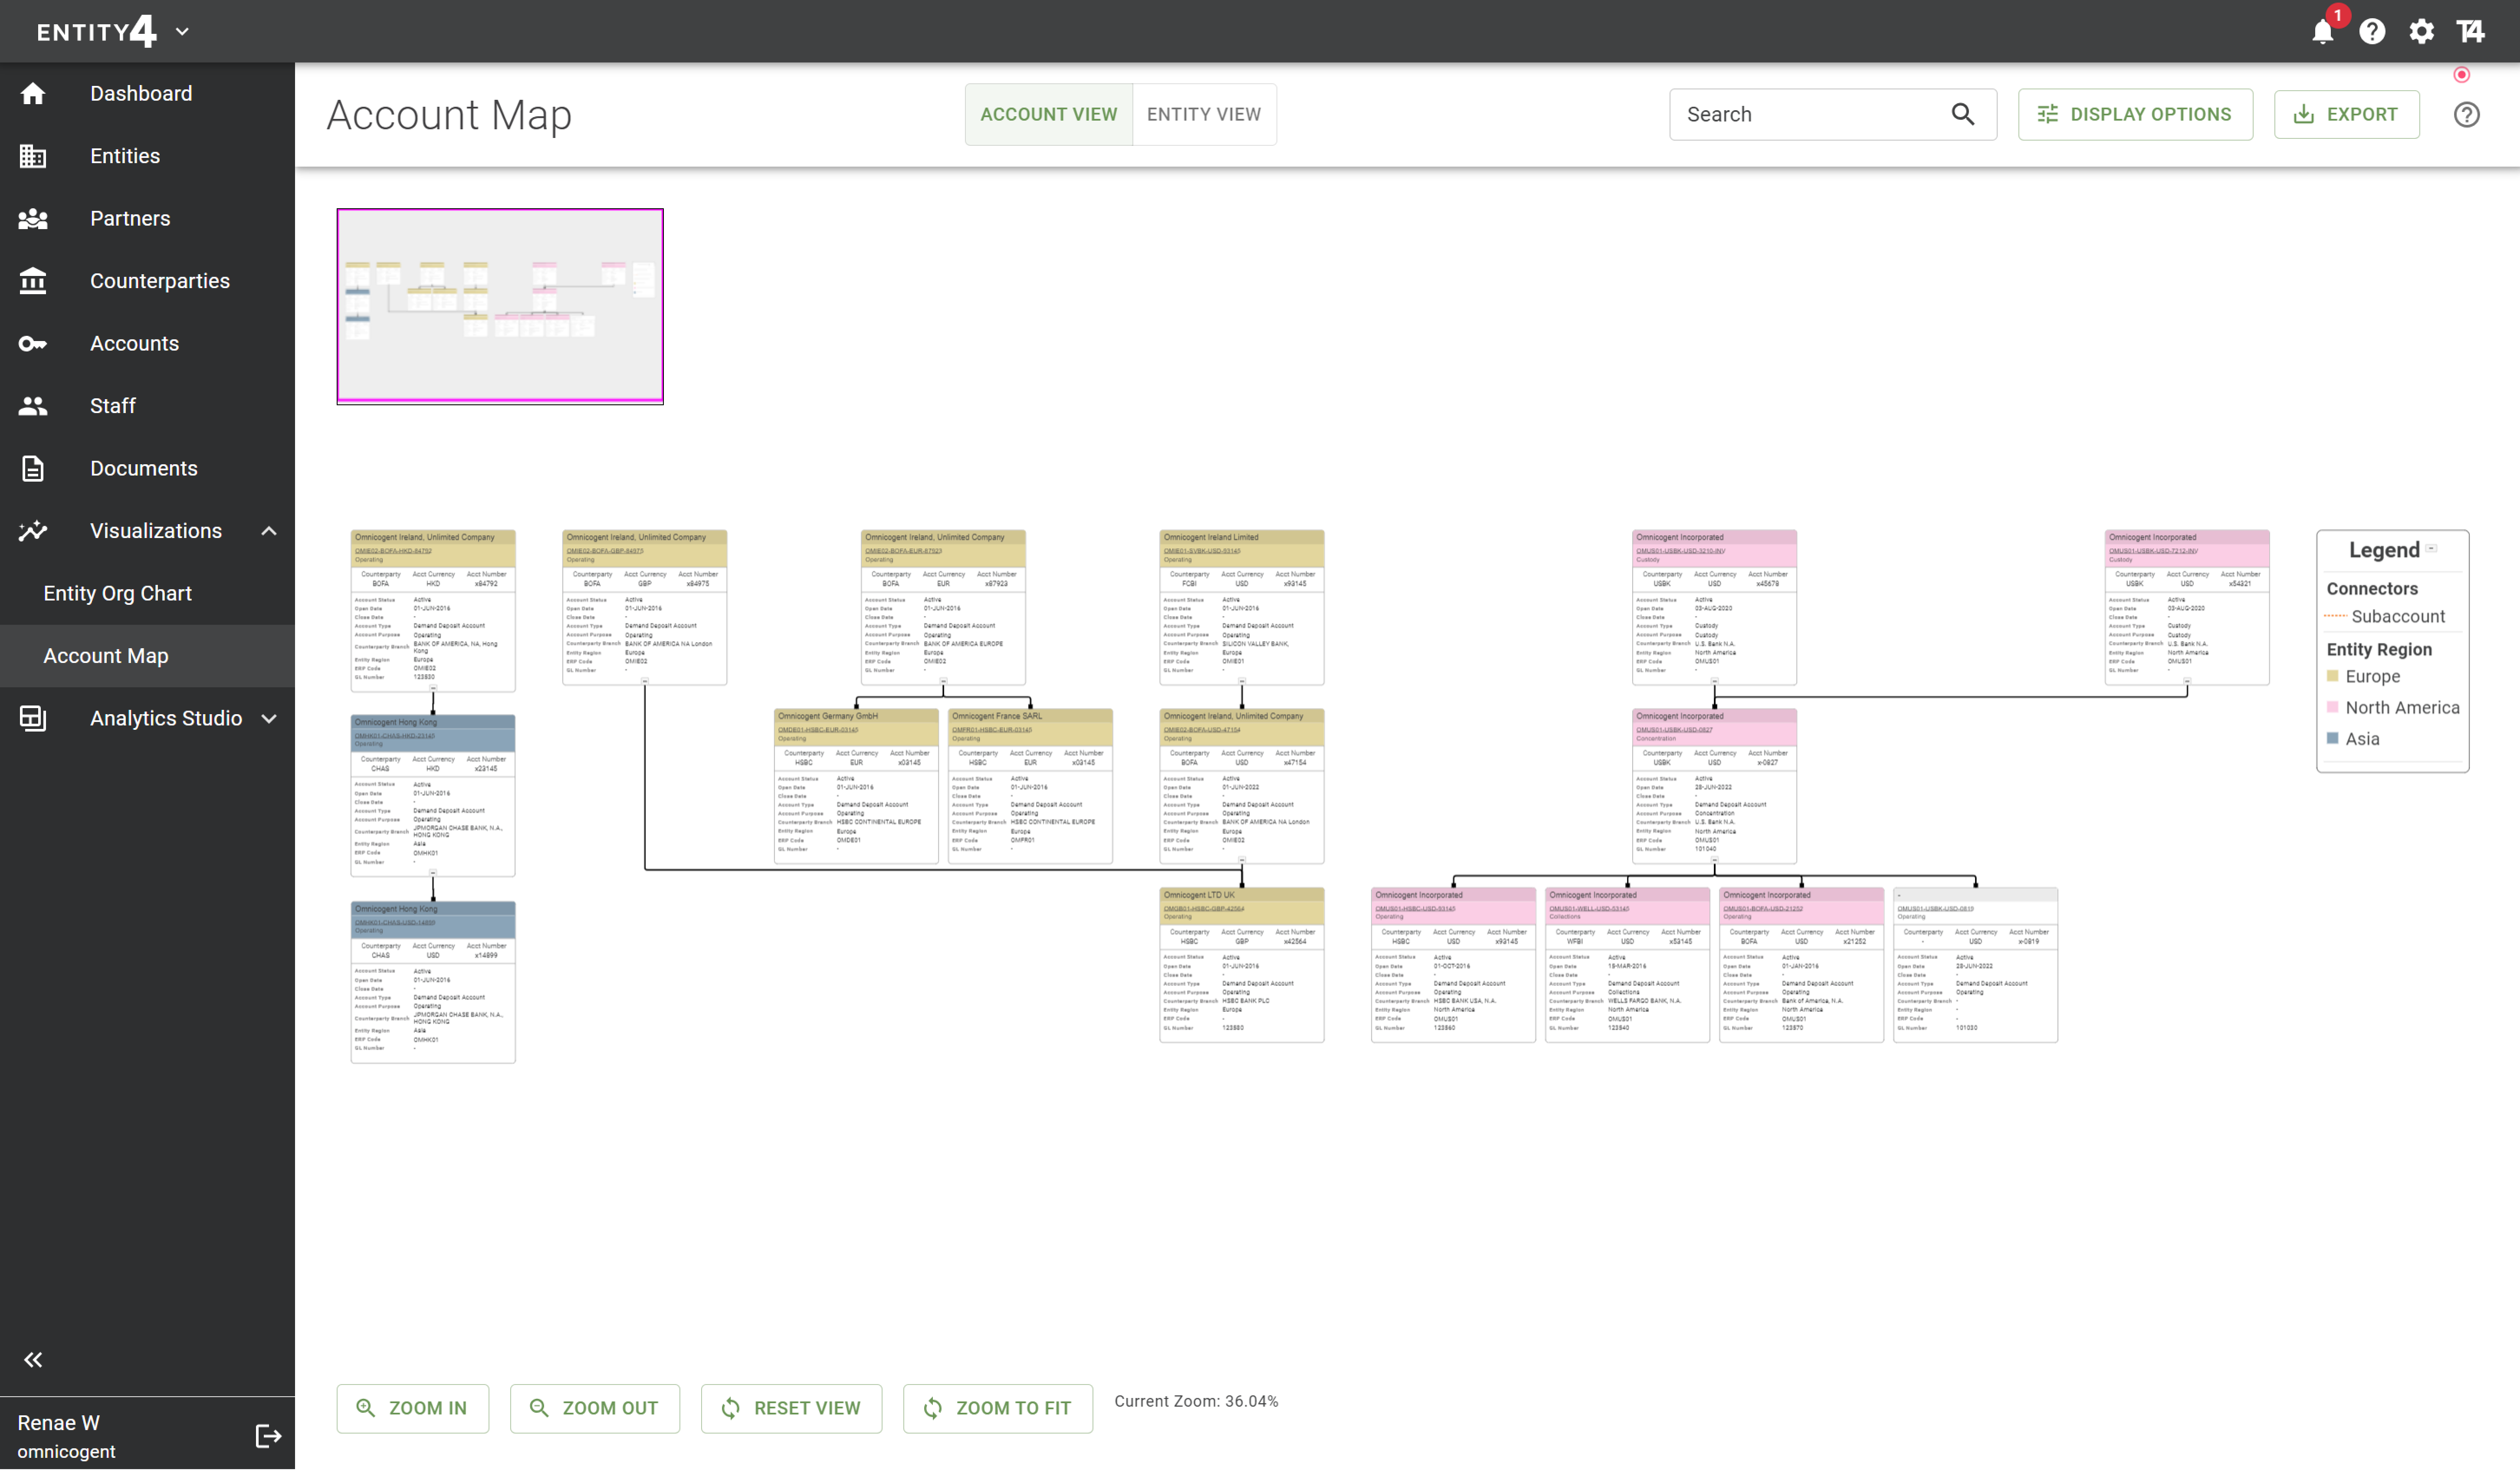Screen dimensions: 2520x1470
Task: Open ENTITY4 app switcher dropdown
Action: pos(182,32)
